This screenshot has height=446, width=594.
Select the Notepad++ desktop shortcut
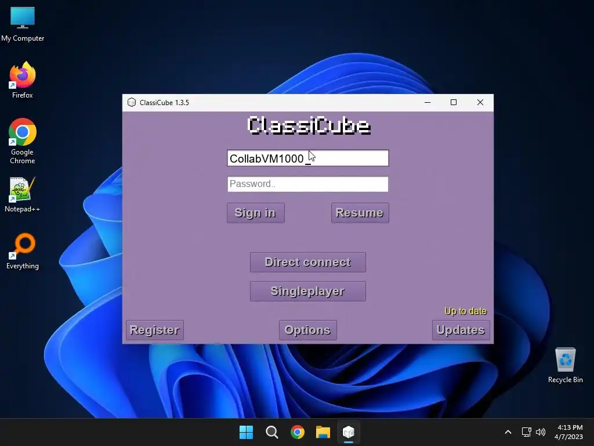point(23,195)
